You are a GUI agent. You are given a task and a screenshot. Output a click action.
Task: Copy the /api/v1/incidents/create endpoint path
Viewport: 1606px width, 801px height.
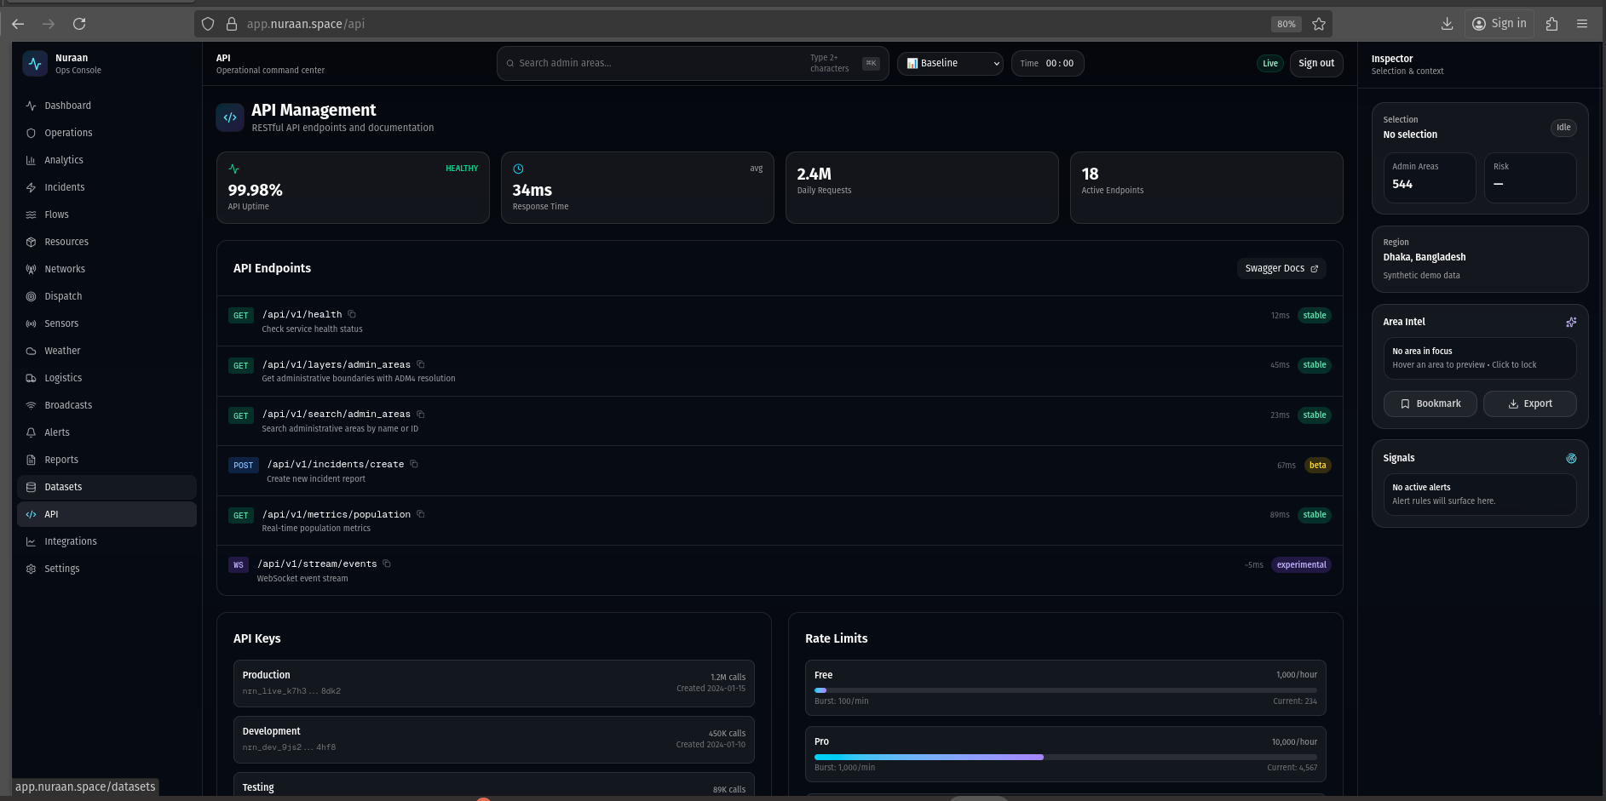click(414, 464)
